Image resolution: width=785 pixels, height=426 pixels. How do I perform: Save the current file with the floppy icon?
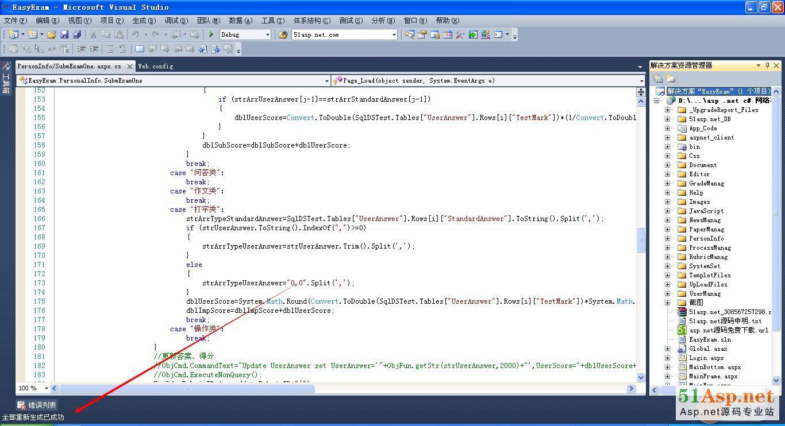click(x=64, y=34)
